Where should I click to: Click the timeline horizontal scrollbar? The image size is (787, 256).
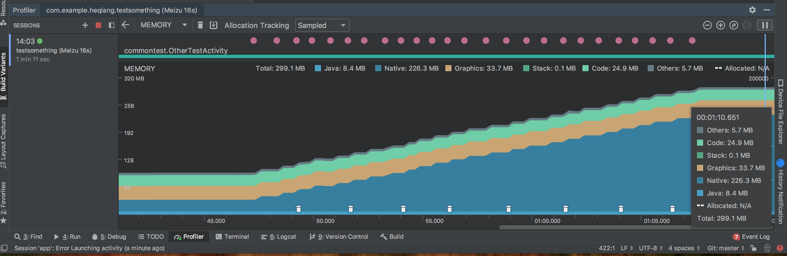click(635, 227)
